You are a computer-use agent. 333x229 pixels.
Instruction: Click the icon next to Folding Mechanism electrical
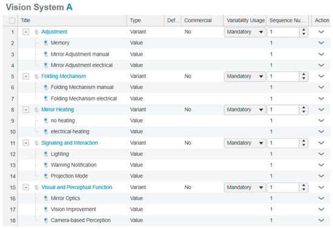coord(46,99)
